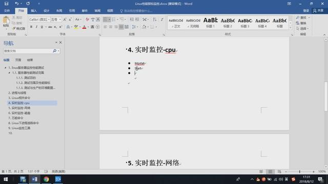Expand the Styles gallery more arrow
Viewport: 328px width, 184px height.
pos(290,27)
